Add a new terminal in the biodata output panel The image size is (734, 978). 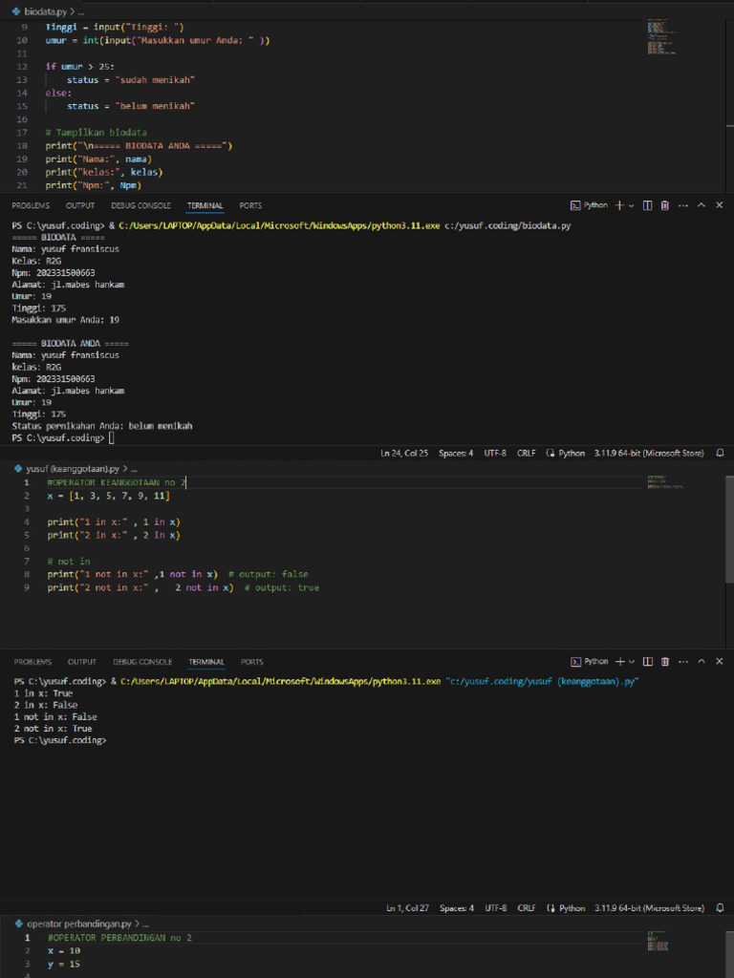click(x=619, y=205)
